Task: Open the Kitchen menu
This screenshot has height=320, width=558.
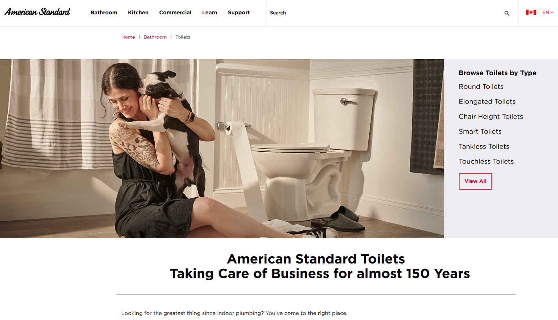Action: coord(138,13)
